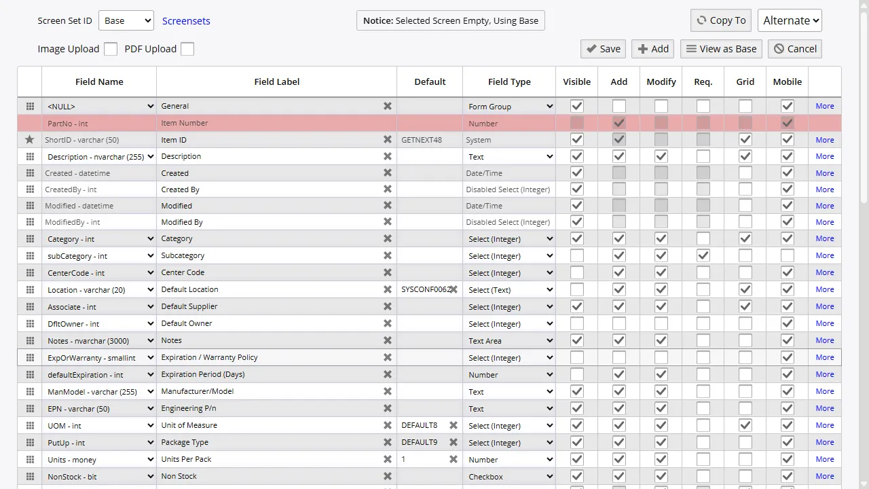The height and width of the screenshot is (489, 869).
Task: Clear DEFAULT8 value using its X icon
Action: click(453, 425)
